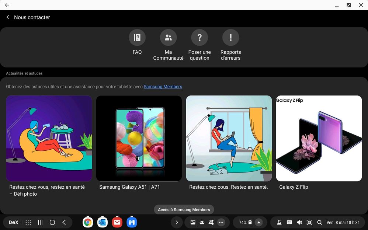Show recent apps from taskbar
The height and width of the screenshot is (230, 368).
[x=40, y=223]
